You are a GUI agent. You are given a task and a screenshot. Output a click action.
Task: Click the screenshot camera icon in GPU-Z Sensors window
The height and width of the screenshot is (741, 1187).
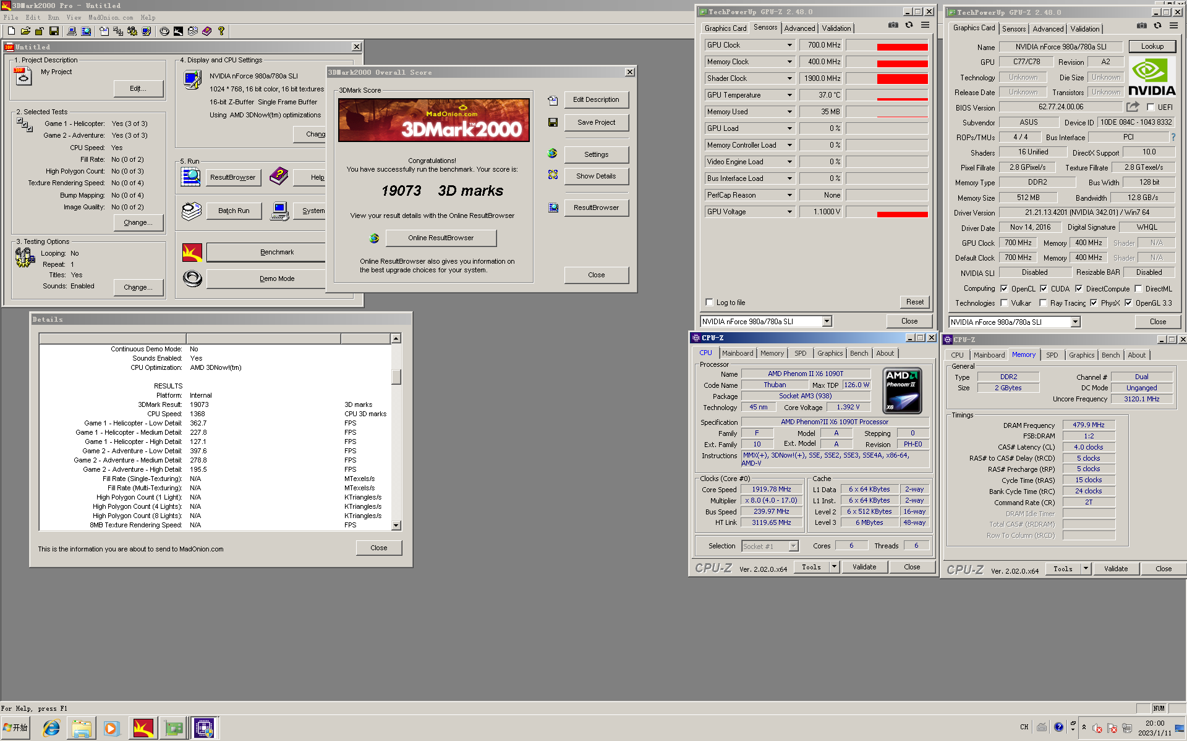(x=893, y=25)
